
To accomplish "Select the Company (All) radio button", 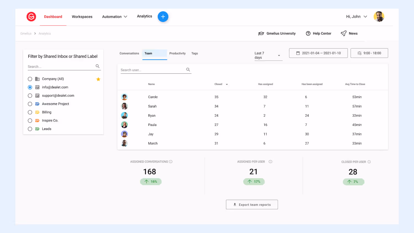I will coord(30,79).
